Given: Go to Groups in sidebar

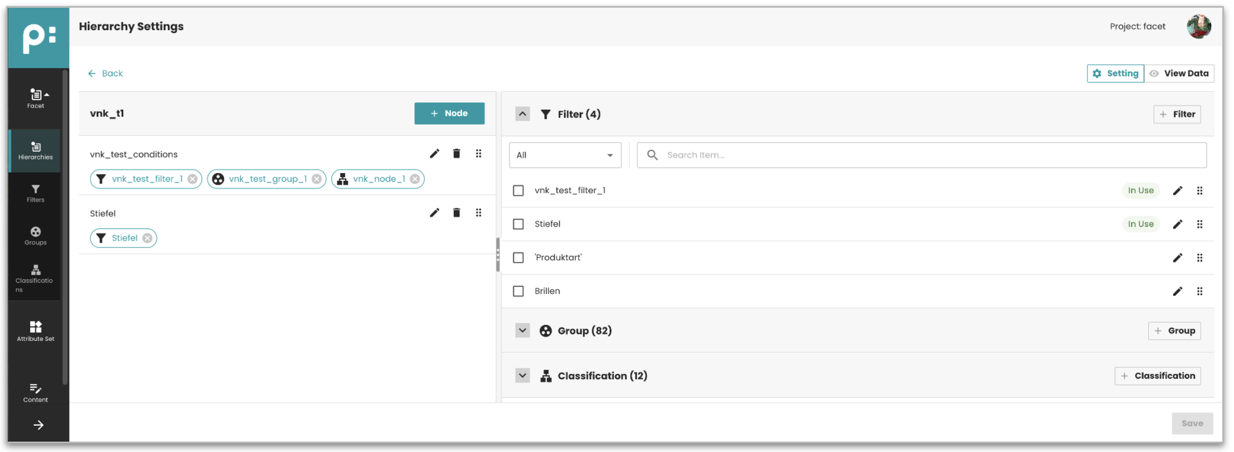Looking at the screenshot, I should 35,236.
